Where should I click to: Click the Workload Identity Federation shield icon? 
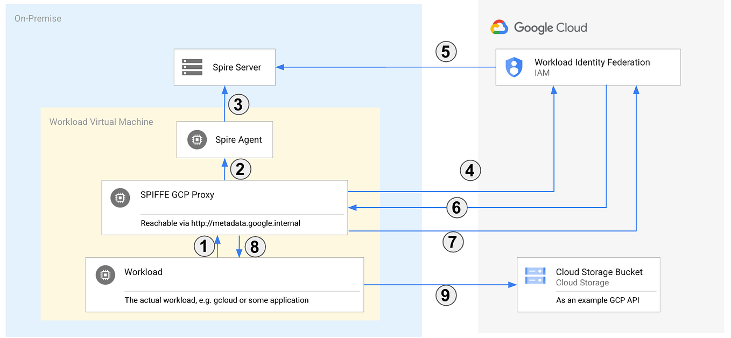514,67
